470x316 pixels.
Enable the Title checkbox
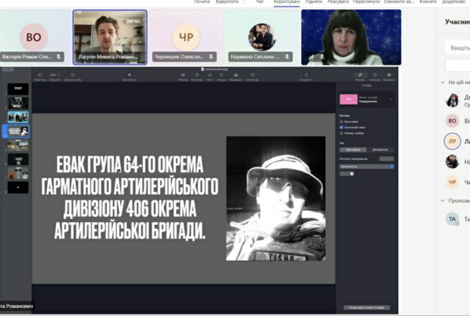pos(342,122)
